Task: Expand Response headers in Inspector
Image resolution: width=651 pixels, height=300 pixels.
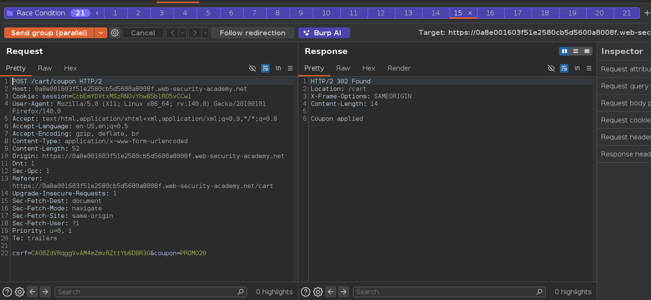Action: [x=624, y=154]
